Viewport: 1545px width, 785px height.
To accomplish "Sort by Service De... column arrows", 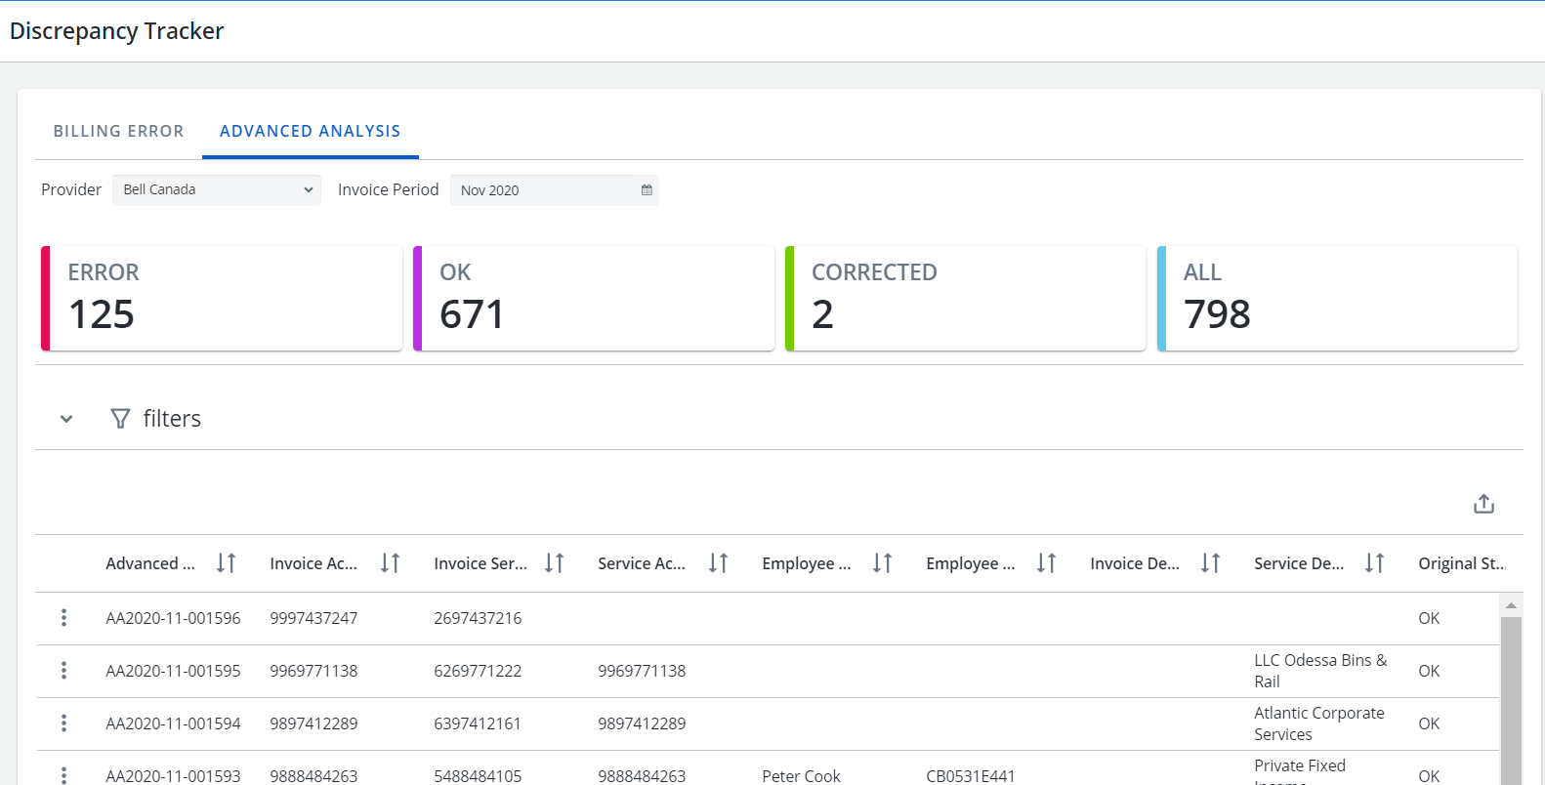I will [x=1374, y=563].
